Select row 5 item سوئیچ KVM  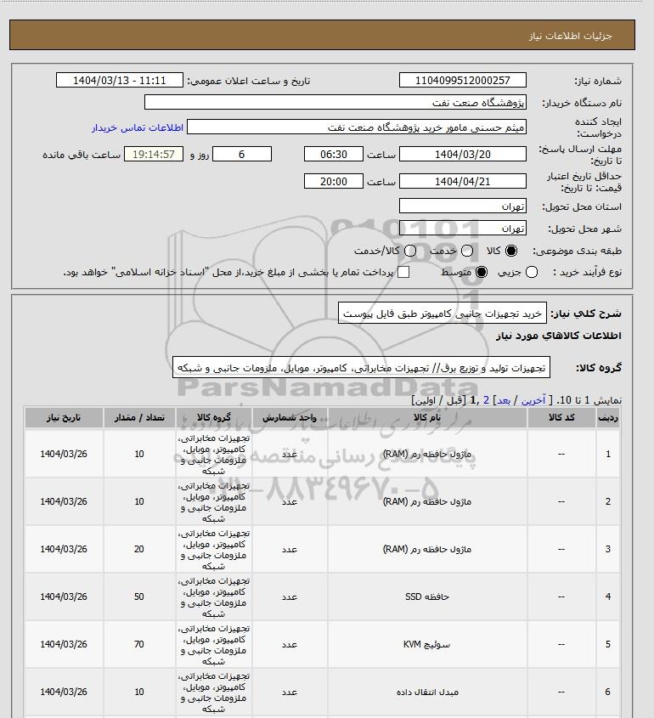click(427, 644)
